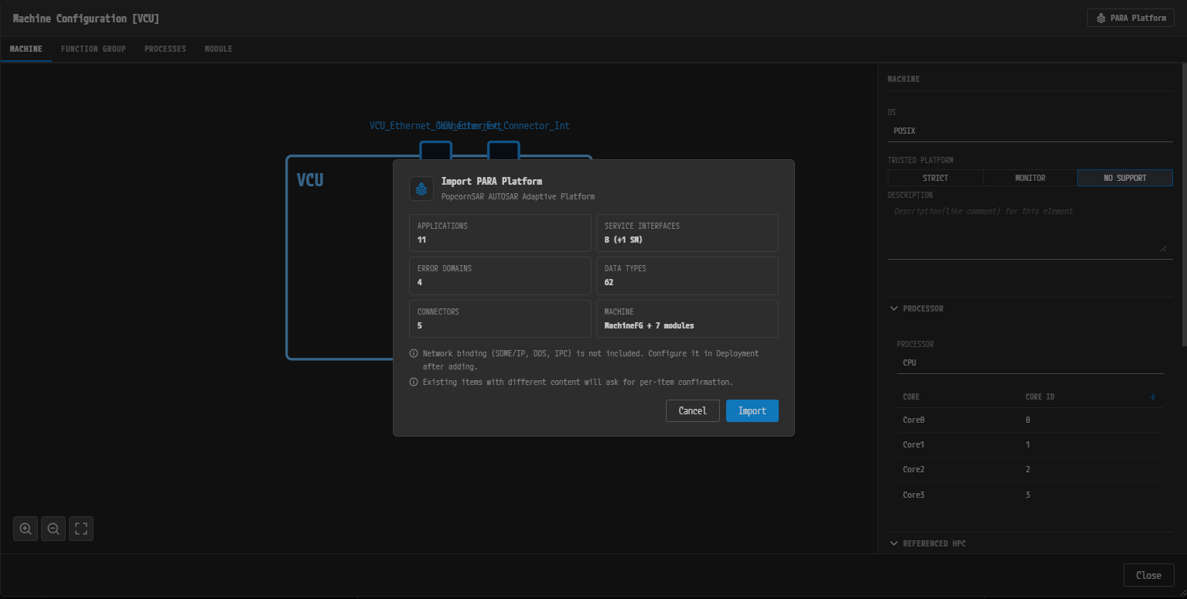The image size is (1187, 599).
Task: Select the NO SUPPORT trusted platform option
Action: [1125, 178]
